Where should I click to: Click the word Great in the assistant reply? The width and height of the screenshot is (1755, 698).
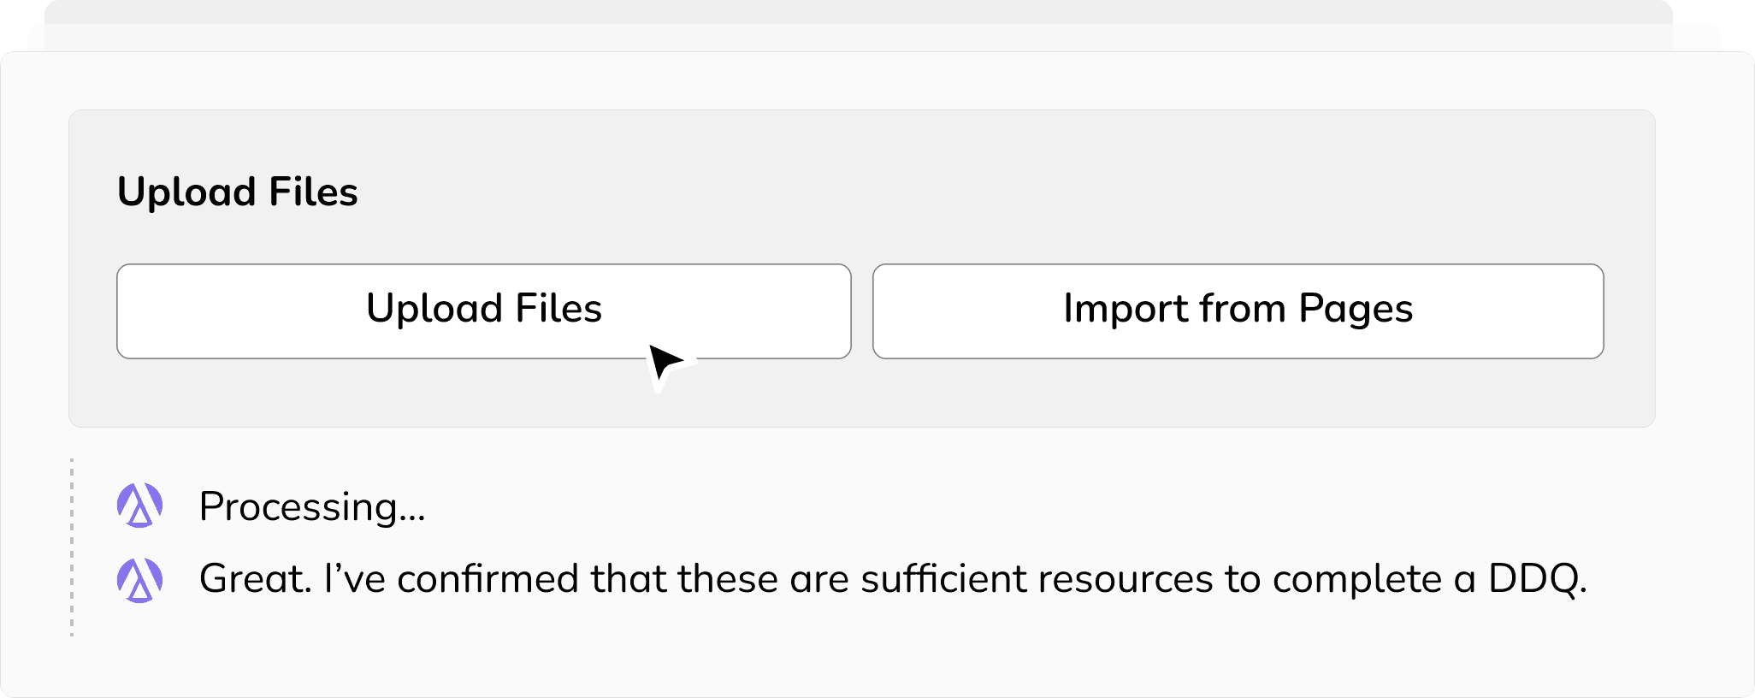[x=255, y=579]
